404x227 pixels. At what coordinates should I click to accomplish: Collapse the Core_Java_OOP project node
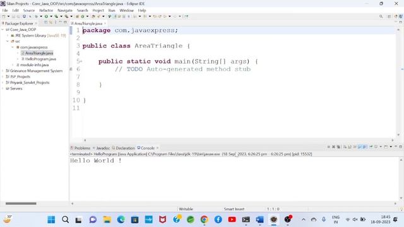(3, 30)
